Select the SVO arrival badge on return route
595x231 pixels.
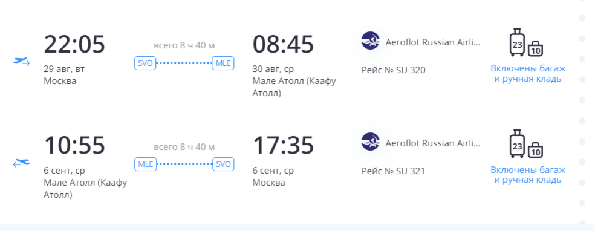click(x=223, y=164)
